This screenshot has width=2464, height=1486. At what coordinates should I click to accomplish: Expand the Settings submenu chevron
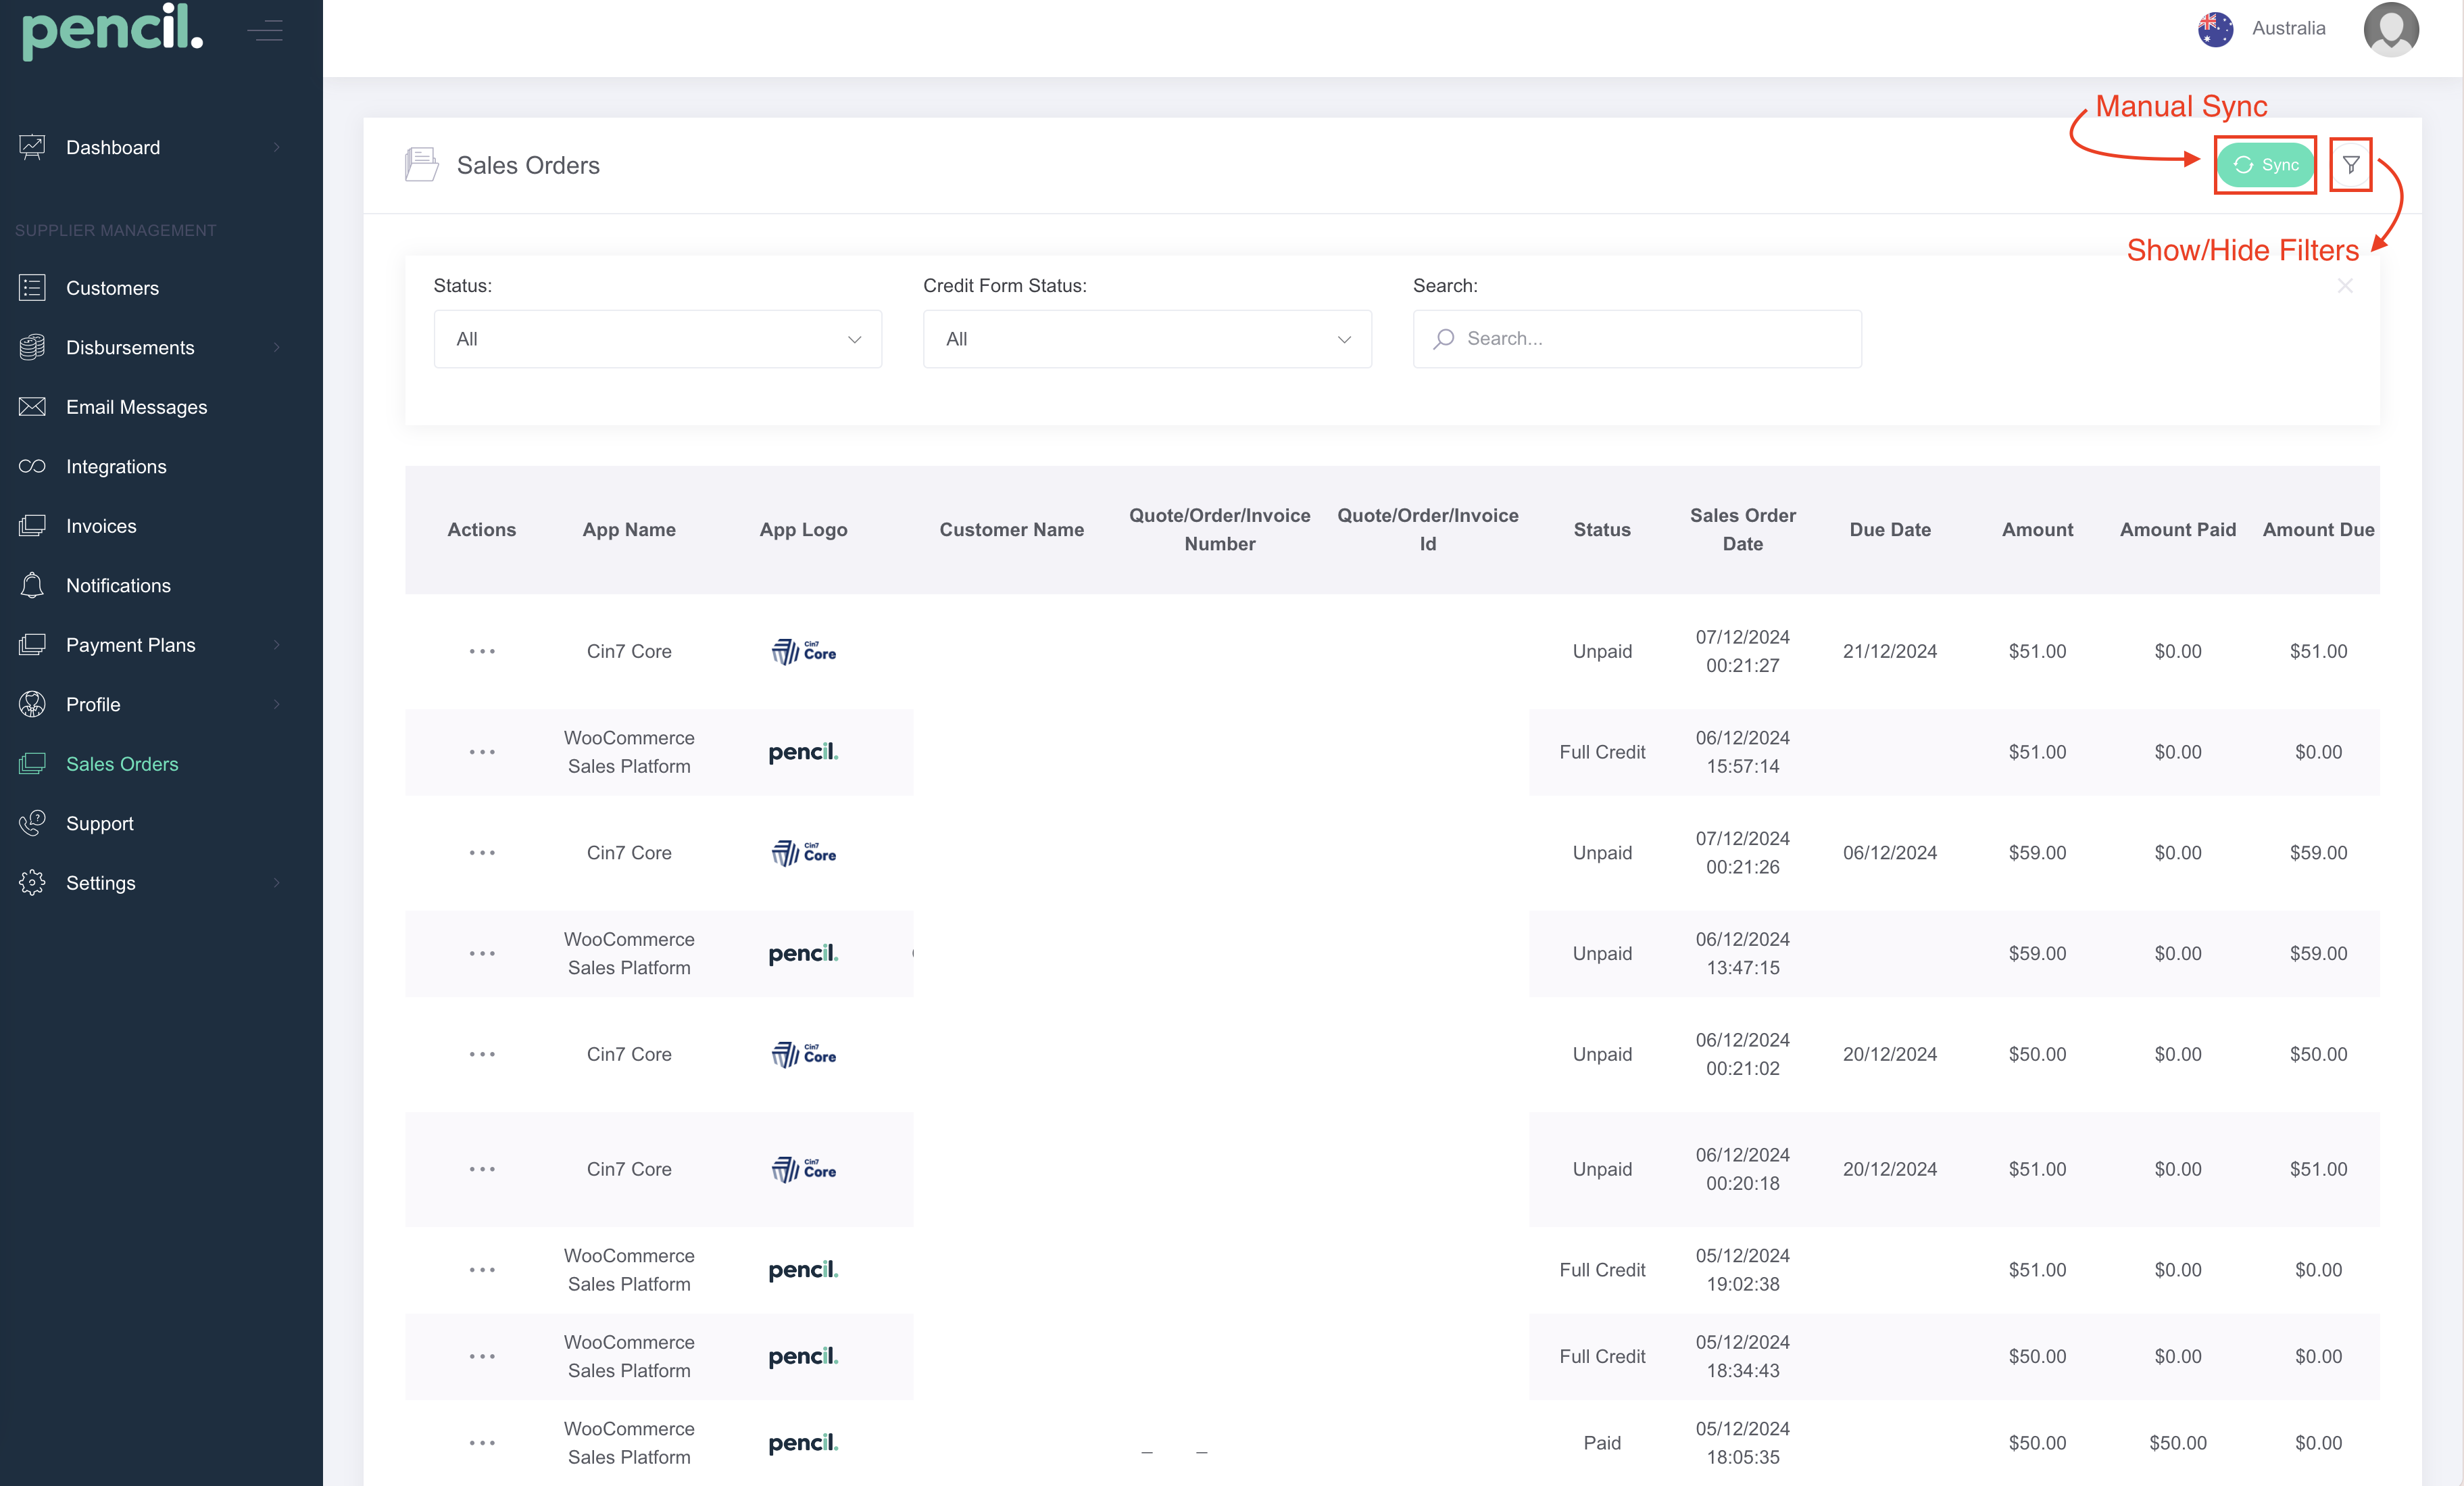click(277, 882)
